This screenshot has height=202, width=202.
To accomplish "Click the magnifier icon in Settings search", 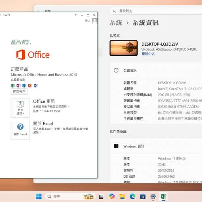I will pos(114,11).
